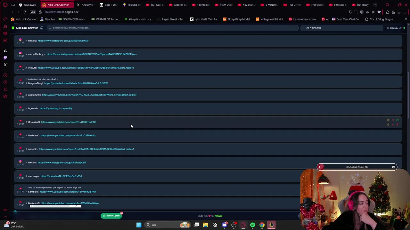Image resolution: width=410 pixels, height=230 pixels.
Task: Open AtakanDnk's YouTube link
Action: click(x=90, y=95)
